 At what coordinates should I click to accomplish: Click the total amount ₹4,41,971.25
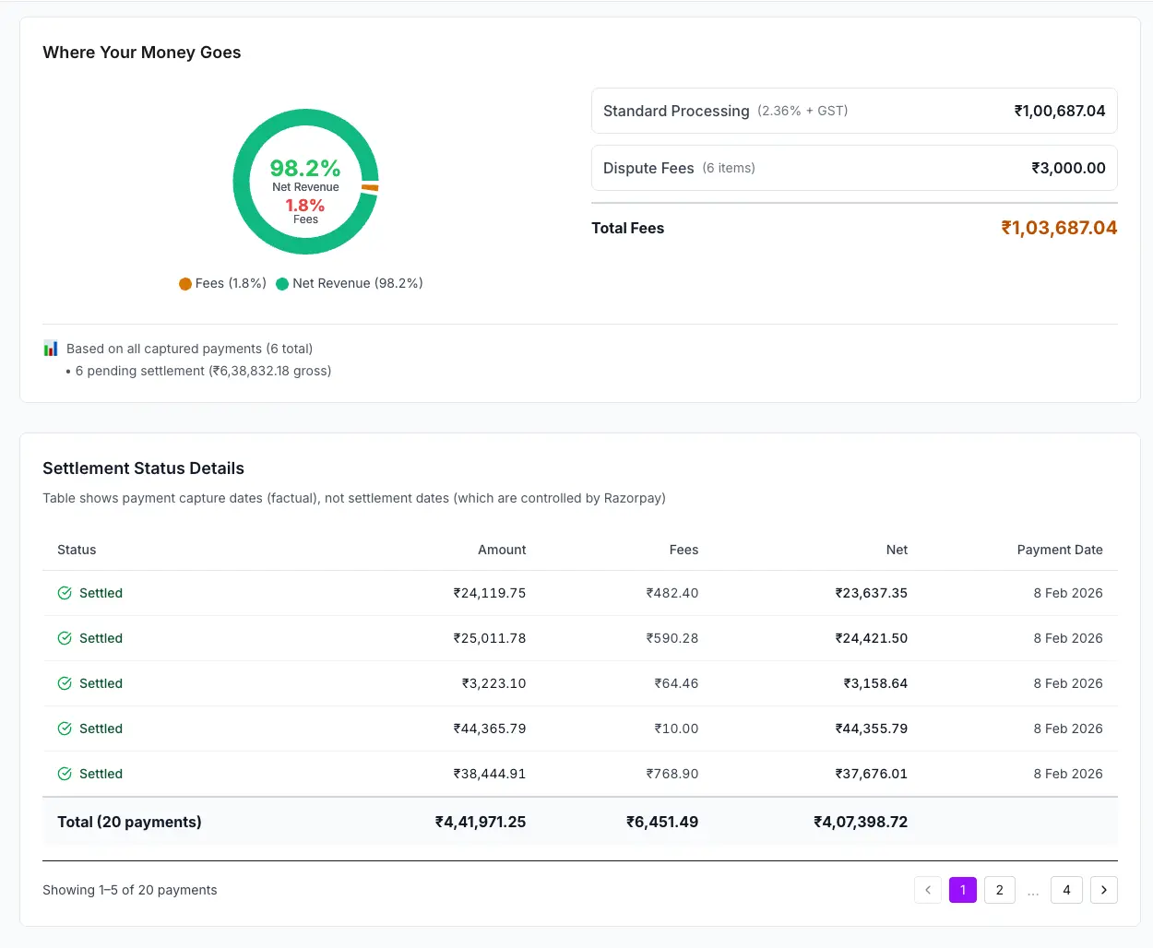click(481, 822)
